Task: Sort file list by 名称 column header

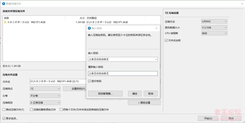Action: pyautogui.click(x=7, y=18)
